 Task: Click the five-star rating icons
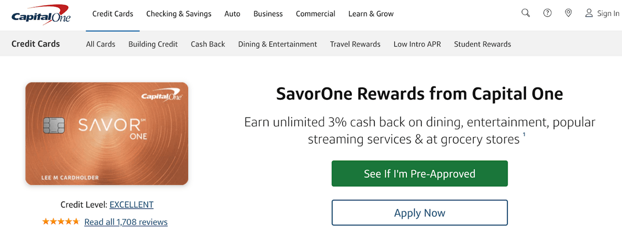pyautogui.click(x=61, y=222)
